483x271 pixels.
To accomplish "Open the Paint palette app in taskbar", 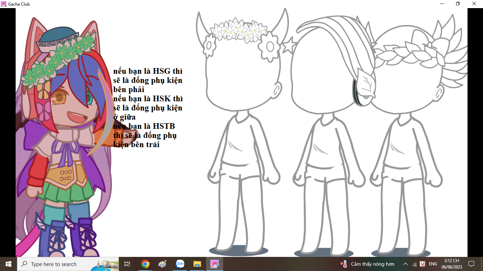I will pos(162,264).
